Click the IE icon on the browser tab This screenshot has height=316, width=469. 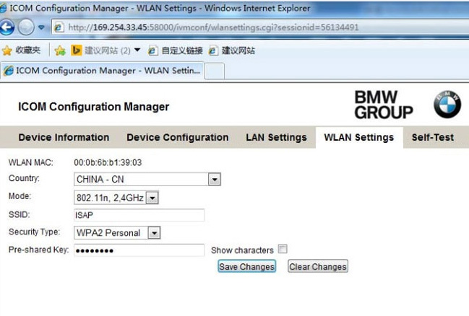click(9, 71)
